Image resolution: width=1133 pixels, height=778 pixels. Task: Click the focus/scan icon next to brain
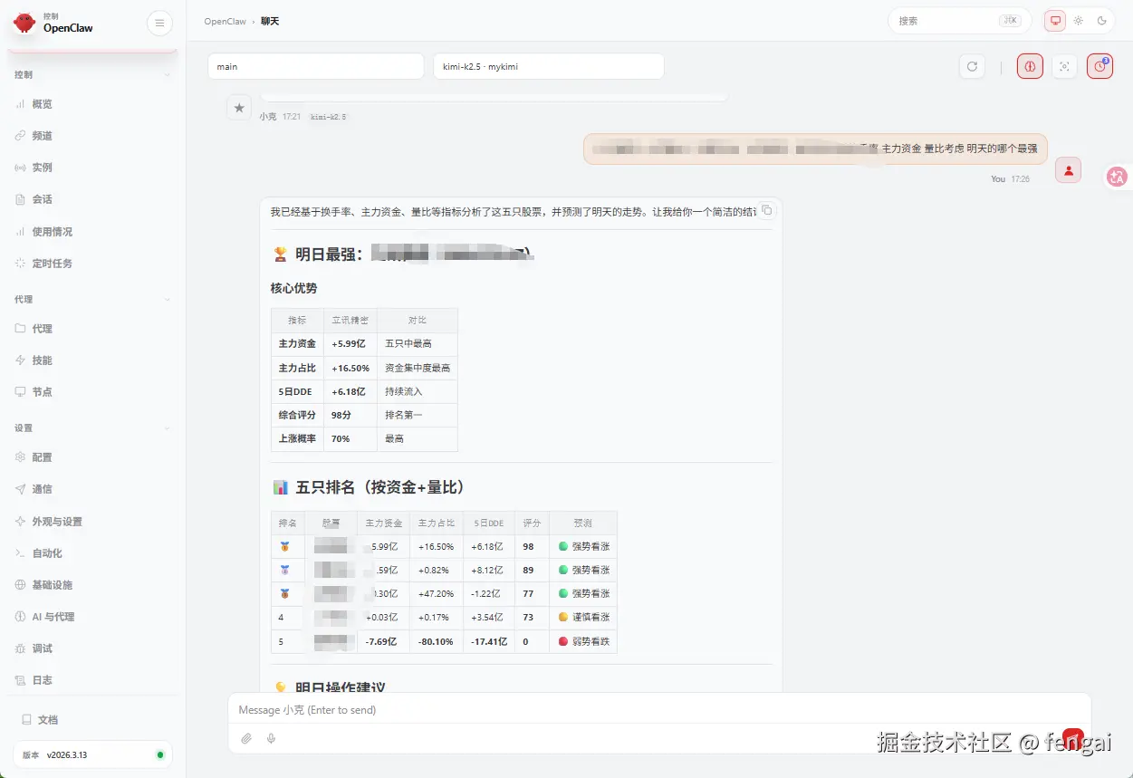(1064, 65)
